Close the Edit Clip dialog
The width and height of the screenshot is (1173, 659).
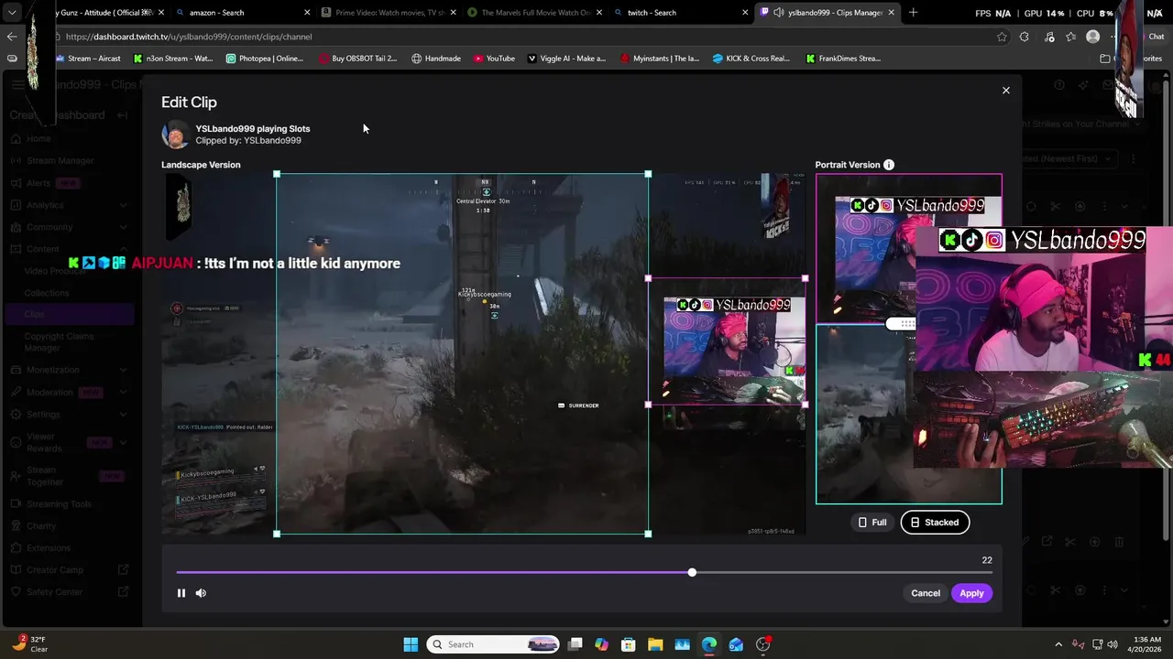point(1005,91)
